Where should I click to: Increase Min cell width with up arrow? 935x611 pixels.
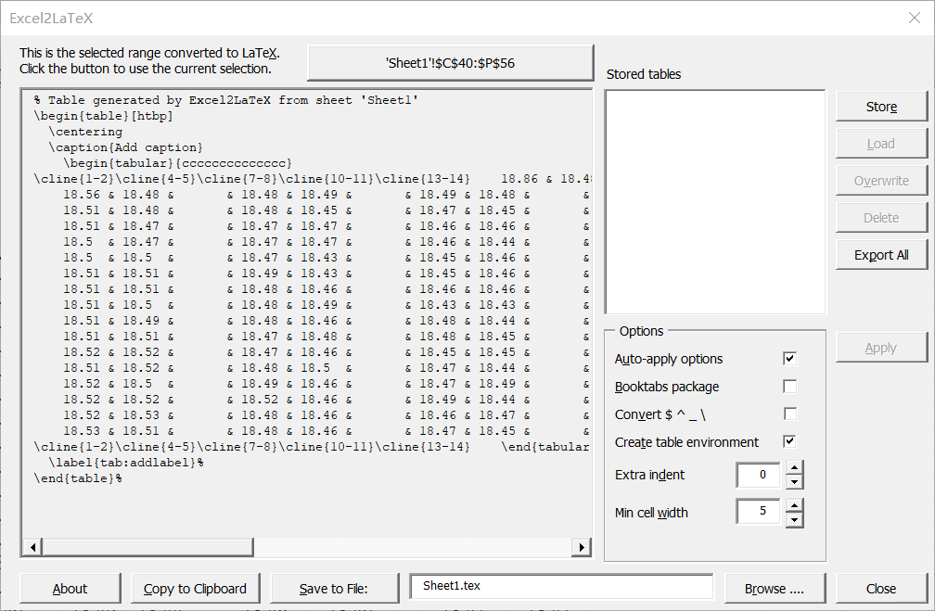pyautogui.click(x=794, y=505)
